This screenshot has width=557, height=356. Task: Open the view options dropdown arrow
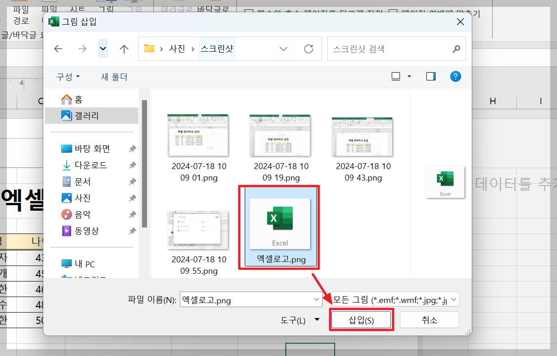coord(408,76)
